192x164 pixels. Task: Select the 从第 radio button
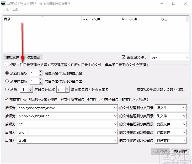pyautogui.click(x=7, y=89)
